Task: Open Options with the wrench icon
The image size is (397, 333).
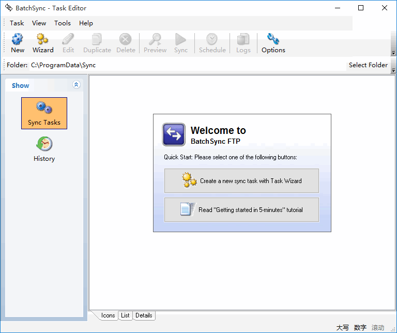Action: tap(273, 43)
